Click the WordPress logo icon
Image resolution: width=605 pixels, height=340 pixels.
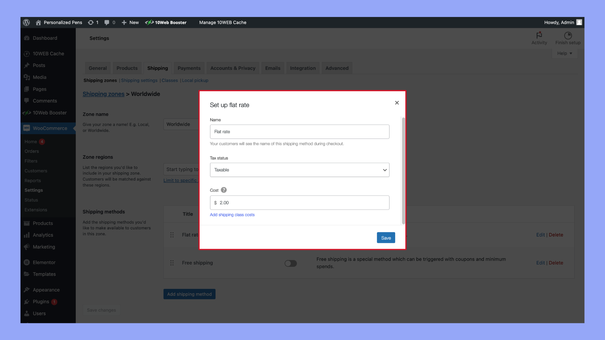pos(26,22)
